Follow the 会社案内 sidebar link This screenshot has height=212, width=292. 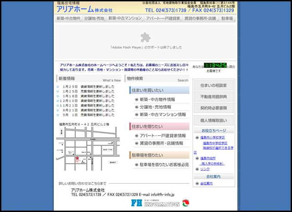coord(206,184)
